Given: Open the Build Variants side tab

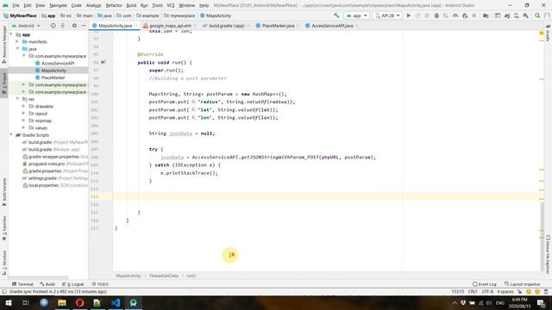Looking at the screenshot, I should (4, 192).
